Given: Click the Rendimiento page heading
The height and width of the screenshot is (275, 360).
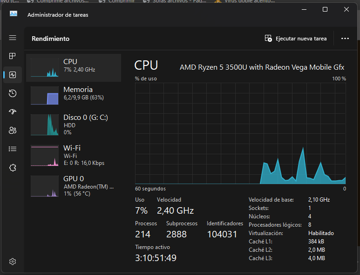Looking at the screenshot, I should [x=50, y=39].
